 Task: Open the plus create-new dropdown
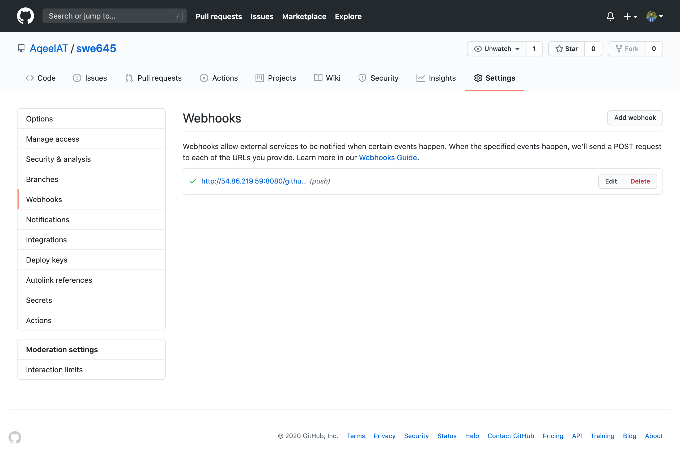pos(630,16)
